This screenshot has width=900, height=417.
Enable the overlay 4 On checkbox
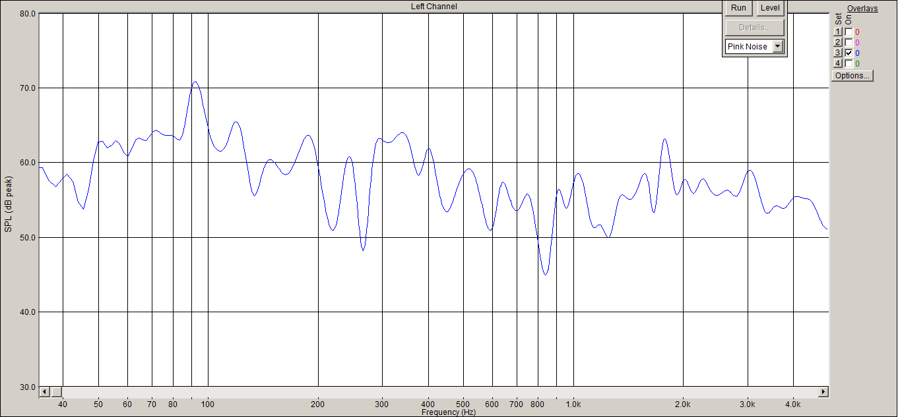[849, 63]
